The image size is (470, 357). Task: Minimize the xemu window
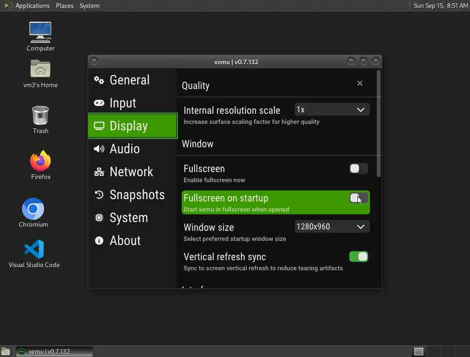[351, 61]
